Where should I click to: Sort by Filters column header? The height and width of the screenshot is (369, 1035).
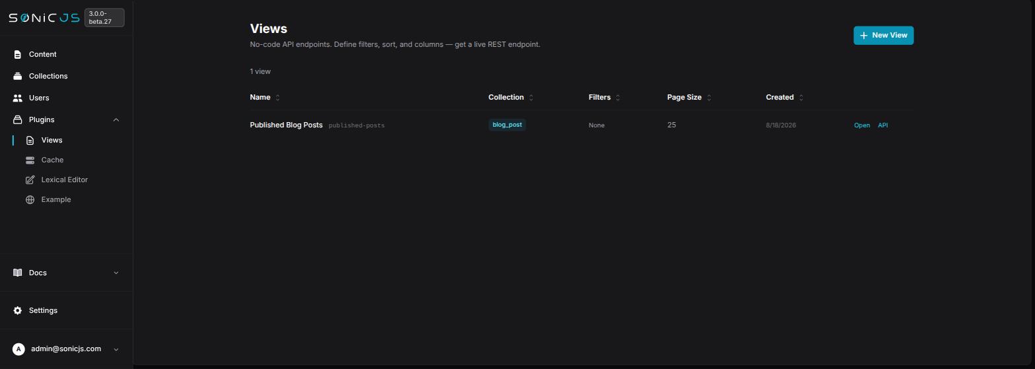604,97
